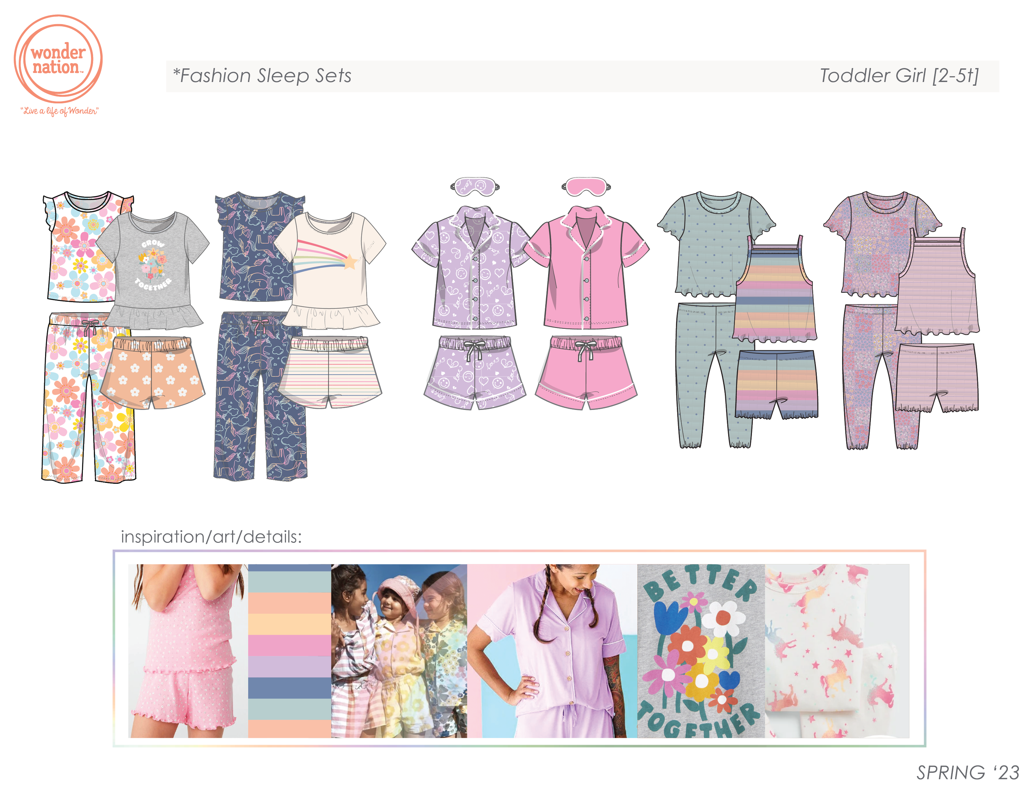The height and width of the screenshot is (792, 1025).
Task: Click the "Live a life of Wonder" tagline
Action: [x=59, y=111]
